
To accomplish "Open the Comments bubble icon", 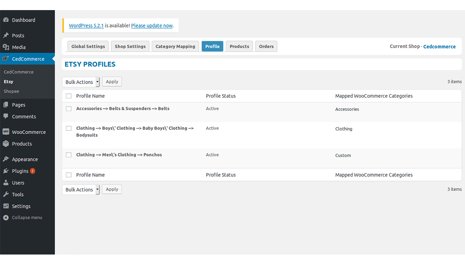I will (x=6, y=116).
